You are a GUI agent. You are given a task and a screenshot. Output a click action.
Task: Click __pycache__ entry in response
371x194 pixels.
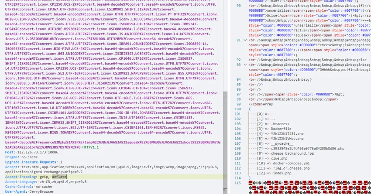click(282, 144)
